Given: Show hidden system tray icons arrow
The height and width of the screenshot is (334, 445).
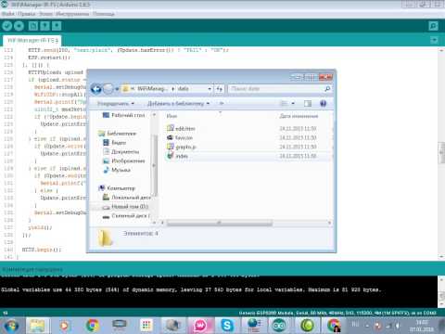Looking at the screenshot, I should coord(367,326).
